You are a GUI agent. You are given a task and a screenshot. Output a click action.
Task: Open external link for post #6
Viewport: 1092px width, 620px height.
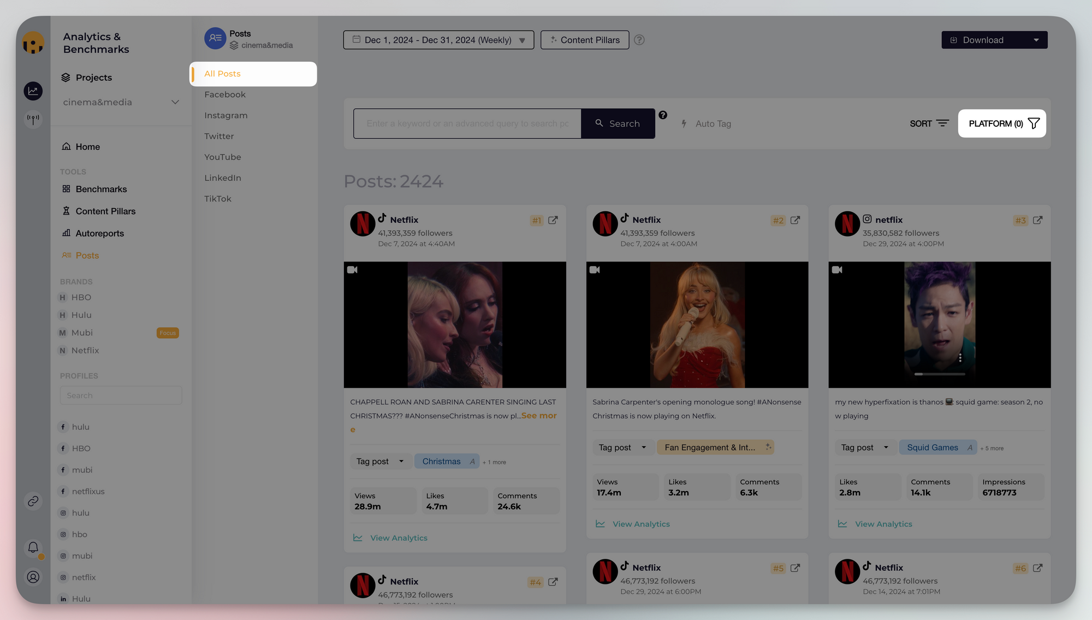pos(1038,568)
